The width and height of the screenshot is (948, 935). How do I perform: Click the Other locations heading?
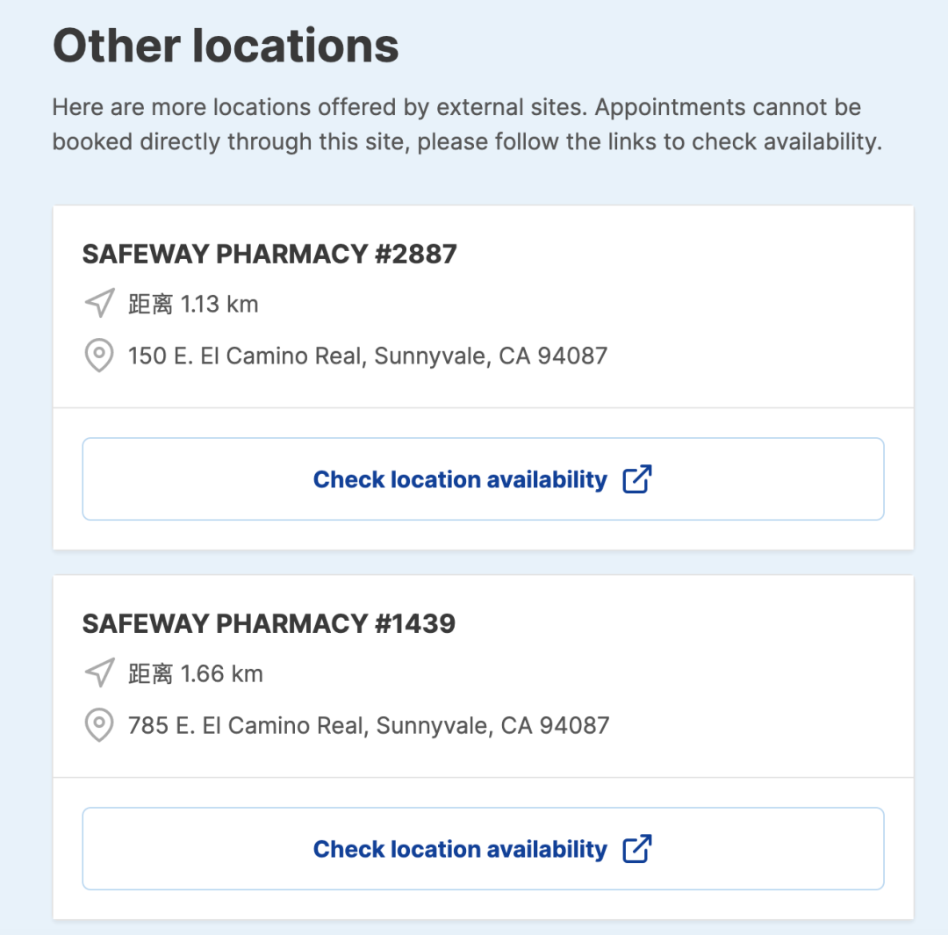click(226, 46)
